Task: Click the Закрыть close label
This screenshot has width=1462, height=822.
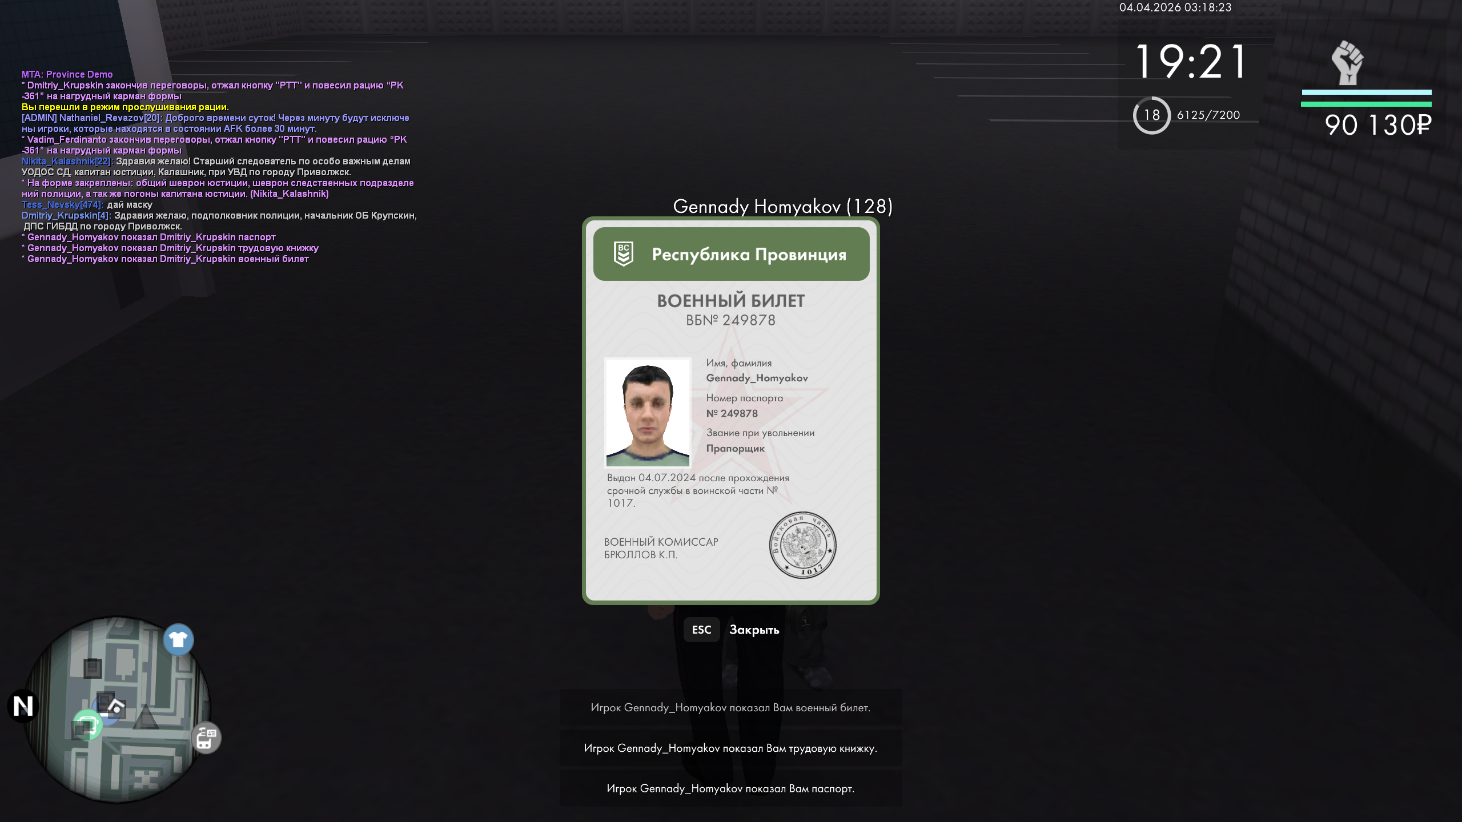Action: click(x=754, y=630)
